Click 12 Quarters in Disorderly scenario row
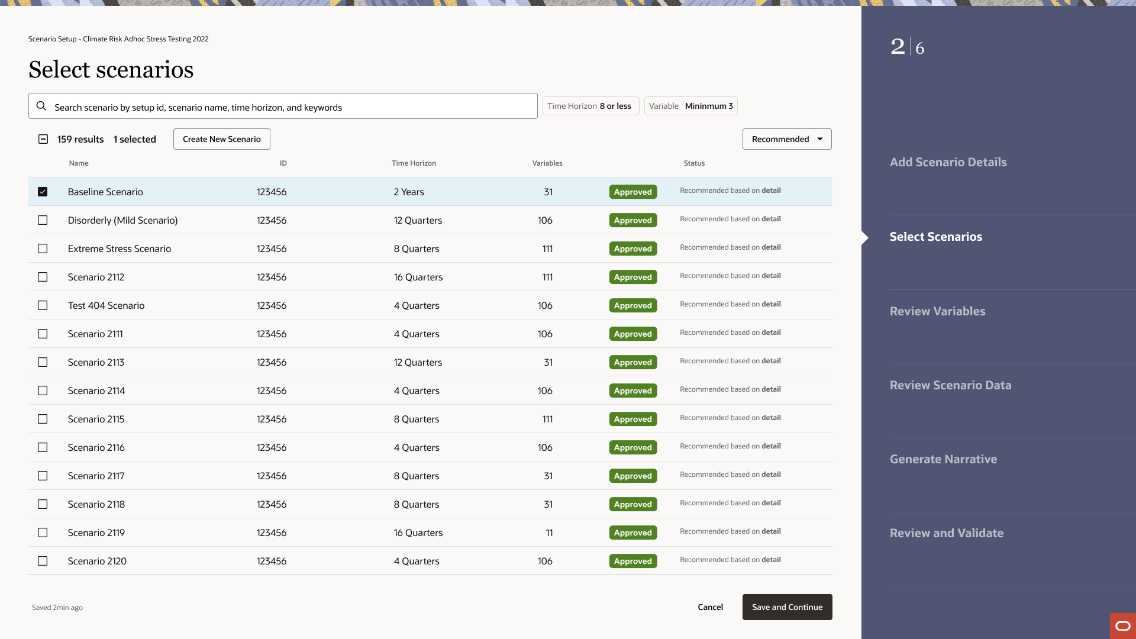The height and width of the screenshot is (639, 1136). [x=418, y=220]
